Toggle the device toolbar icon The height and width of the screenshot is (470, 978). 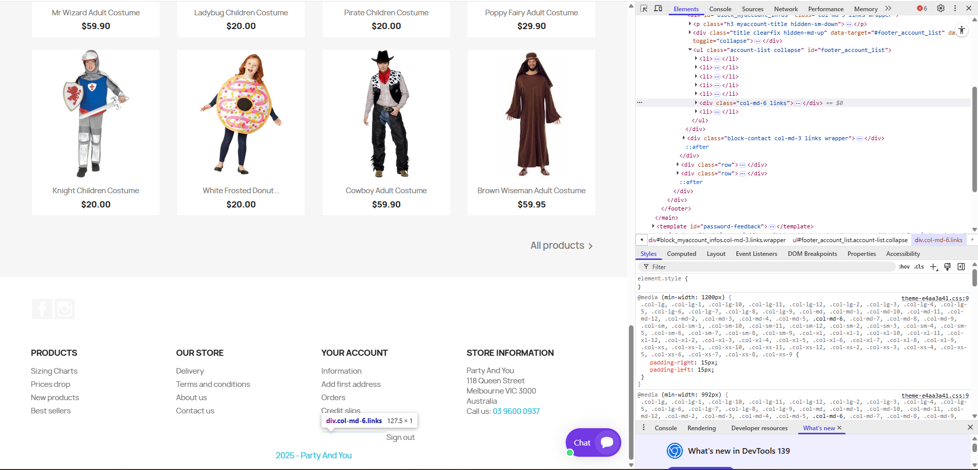tap(658, 8)
